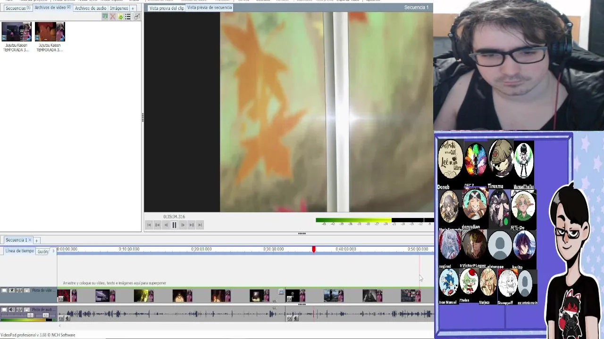
Task: Open the Archivos de video bin tab
Action: tap(52, 8)
